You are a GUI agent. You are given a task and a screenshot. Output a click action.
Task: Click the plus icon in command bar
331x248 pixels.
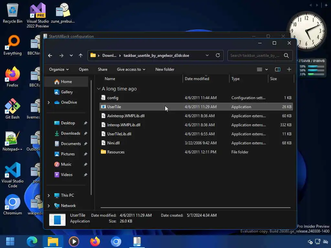(x=289, y=69)
